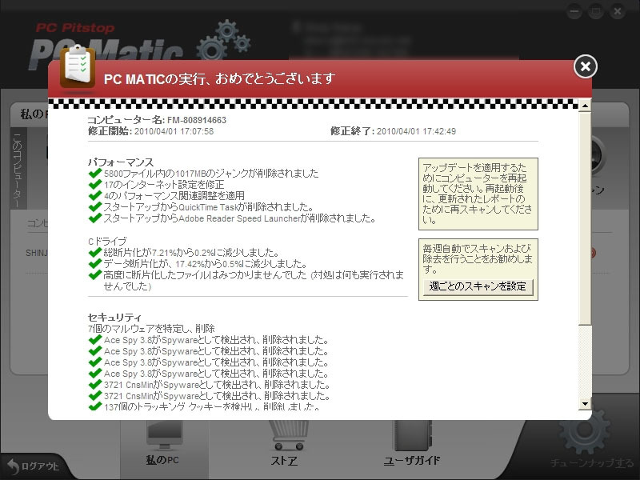Click the scrollbar down arrow in the report

point(585,404)
